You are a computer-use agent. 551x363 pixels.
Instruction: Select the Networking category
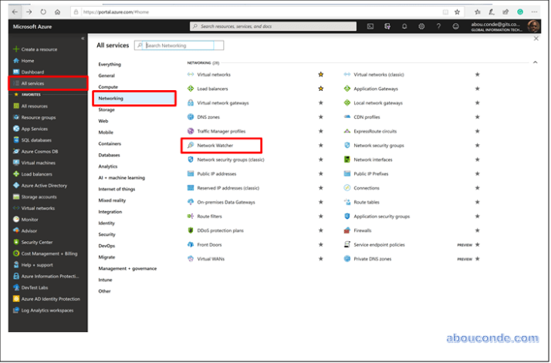click(111, 99)
